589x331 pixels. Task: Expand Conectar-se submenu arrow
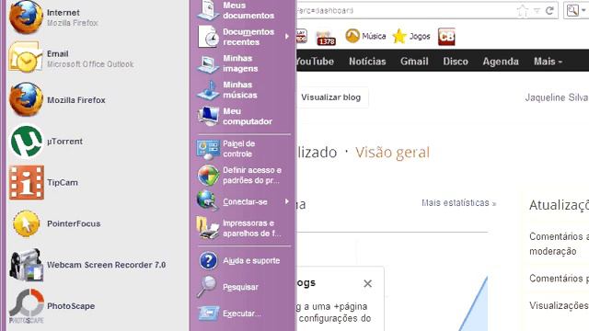(287, 201)
